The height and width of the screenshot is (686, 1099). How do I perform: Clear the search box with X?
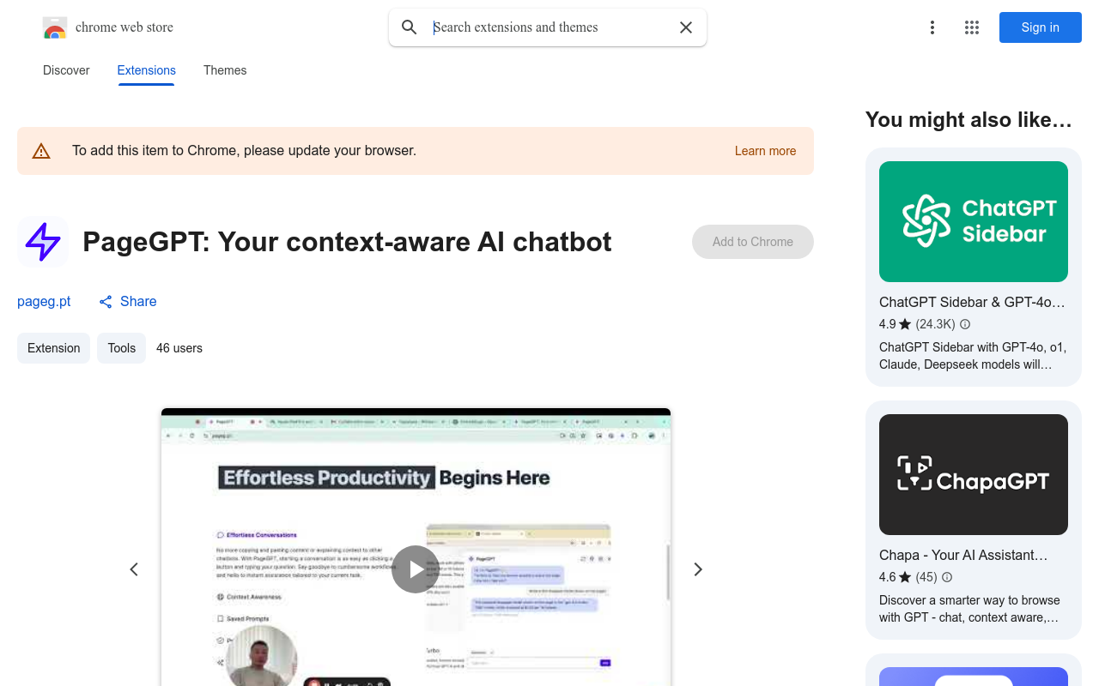686,27
